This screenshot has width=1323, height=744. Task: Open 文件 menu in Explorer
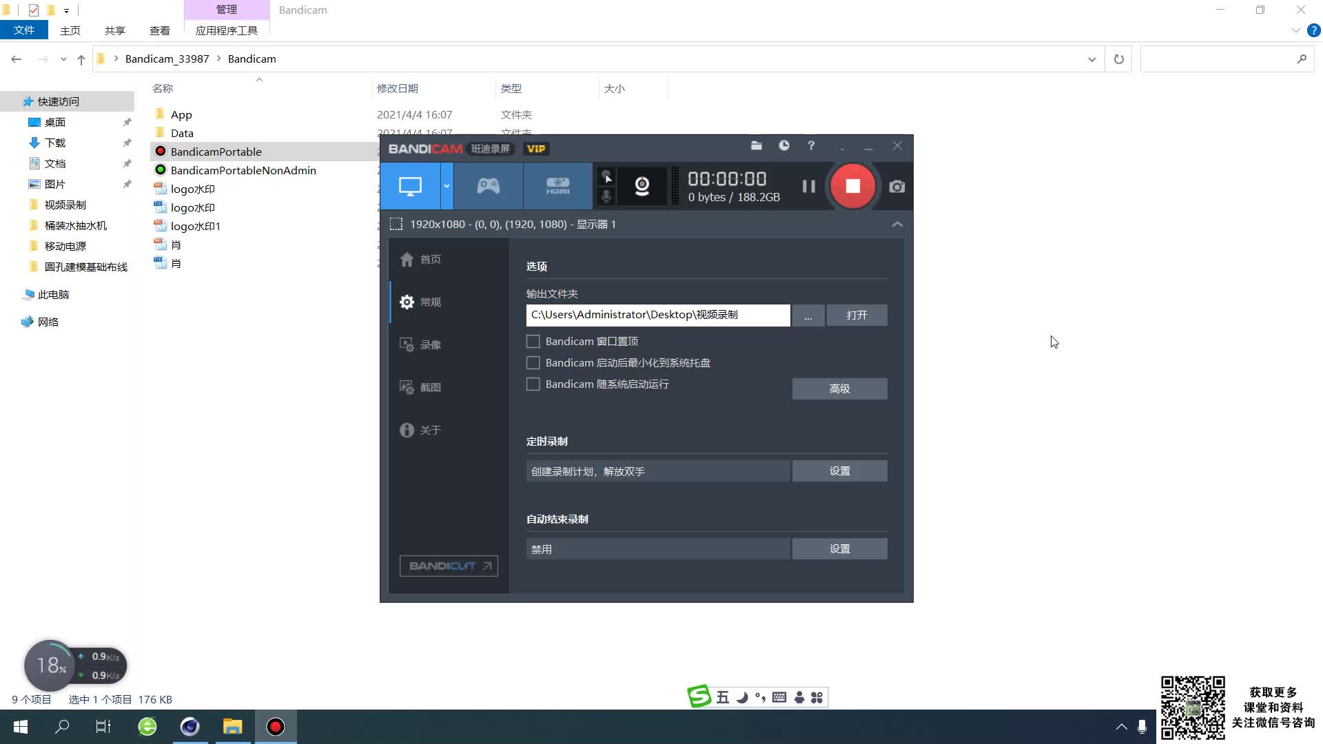24,30
